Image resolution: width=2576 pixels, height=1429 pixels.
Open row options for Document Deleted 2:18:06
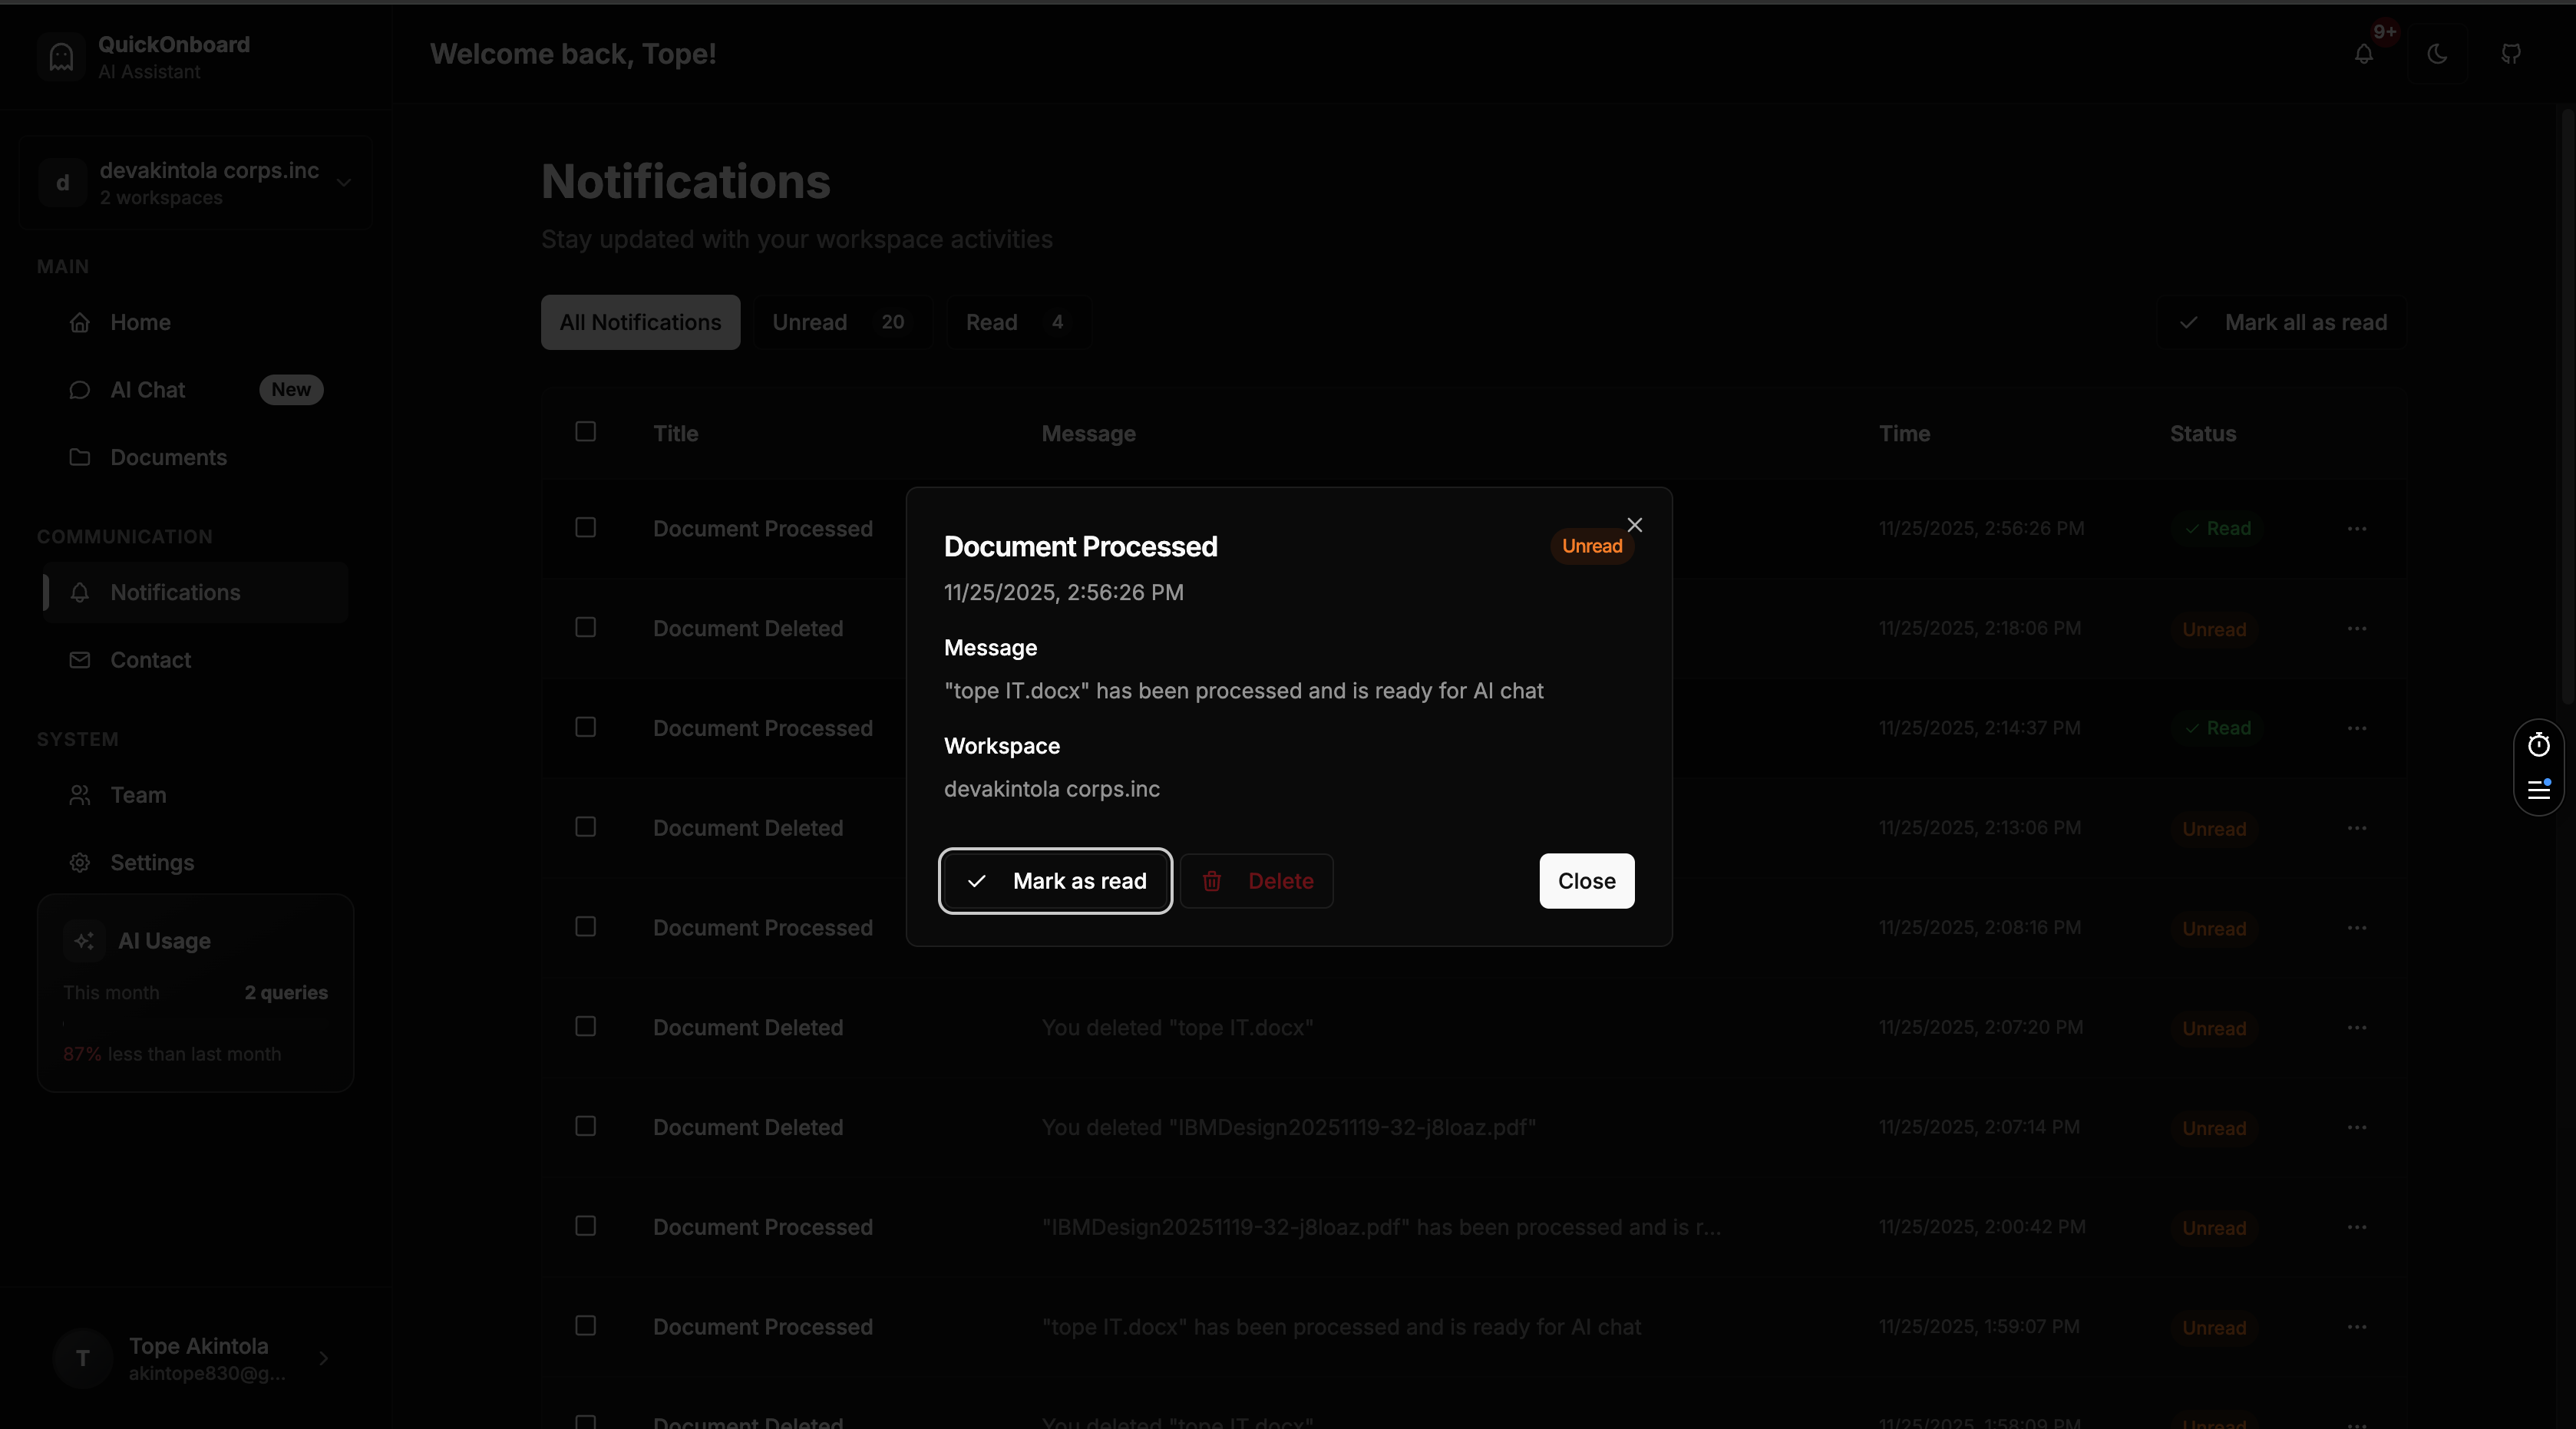tap(2356, 628)
